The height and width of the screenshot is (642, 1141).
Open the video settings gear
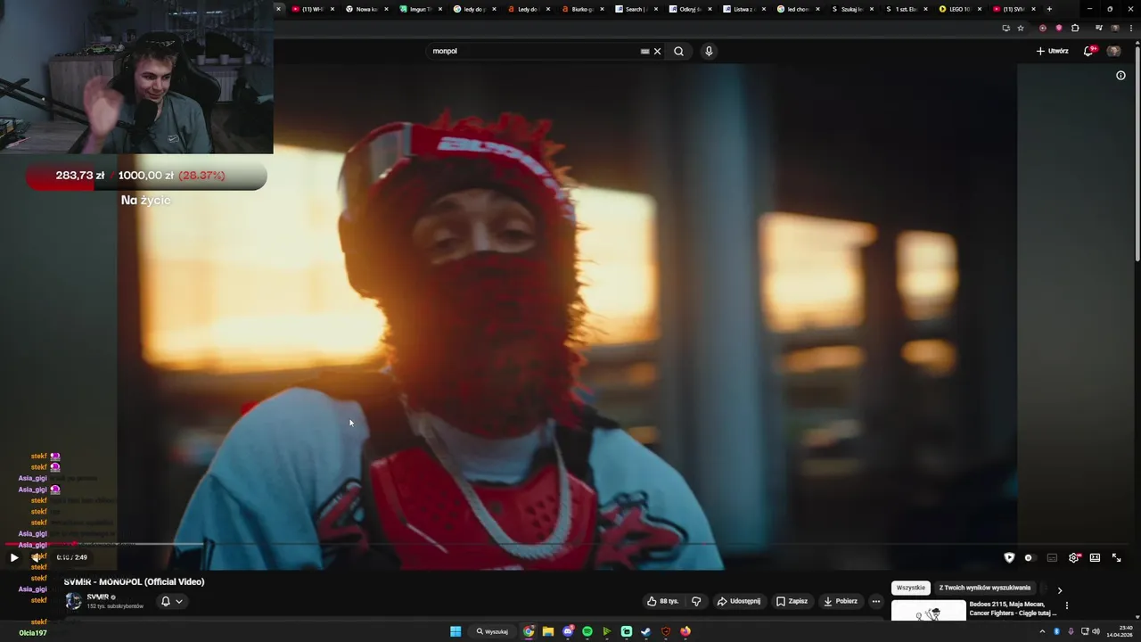tap(1074, 557)
